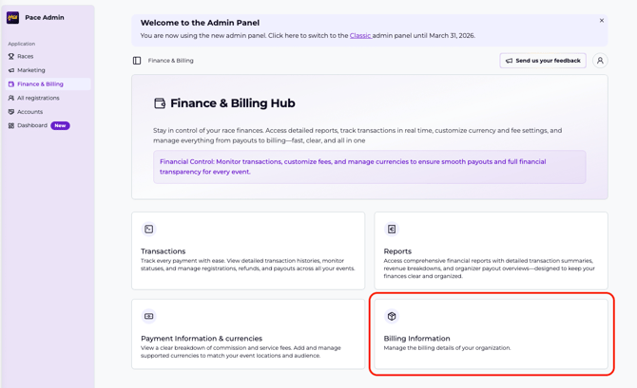637x388 pixels.
Task: Click the Pace Admin logo icon
Action: coord(13,17)
